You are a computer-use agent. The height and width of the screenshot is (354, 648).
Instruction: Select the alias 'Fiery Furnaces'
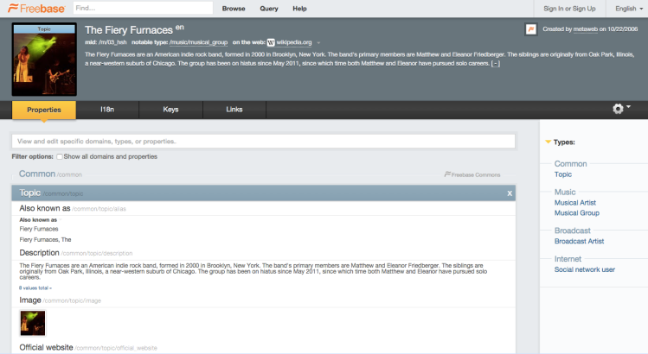click(39, 229)
